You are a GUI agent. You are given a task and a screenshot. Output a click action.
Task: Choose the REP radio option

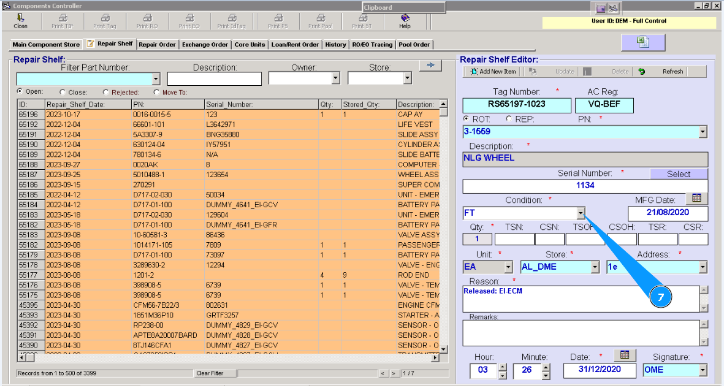[x=509, y=119]
